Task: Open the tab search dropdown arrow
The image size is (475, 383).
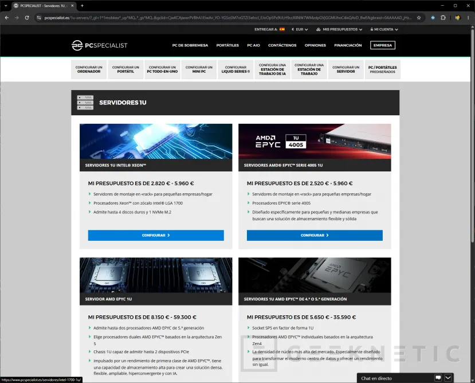Action: point(6,6)
